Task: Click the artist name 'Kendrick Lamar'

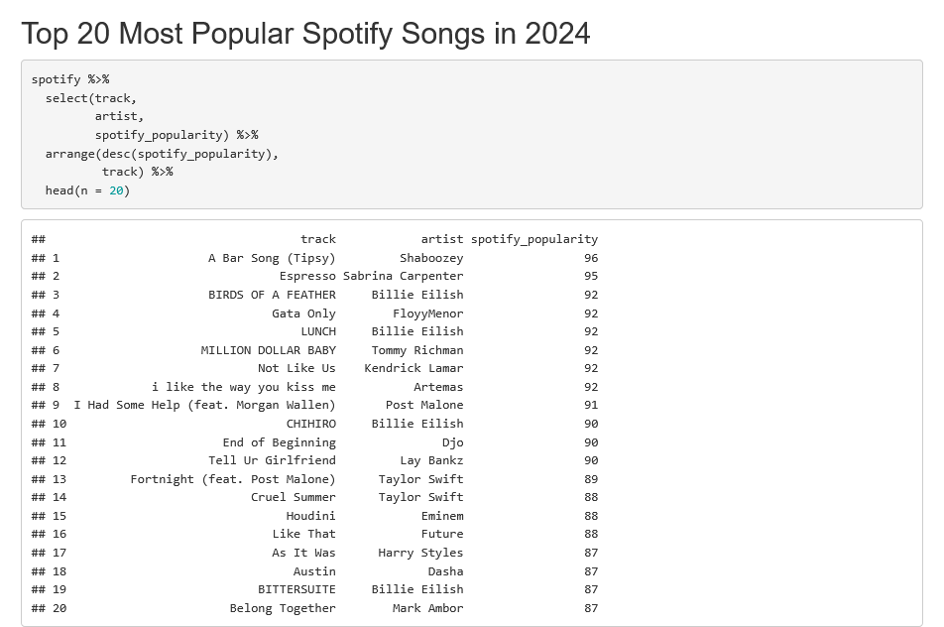Action: pos(413,368)
